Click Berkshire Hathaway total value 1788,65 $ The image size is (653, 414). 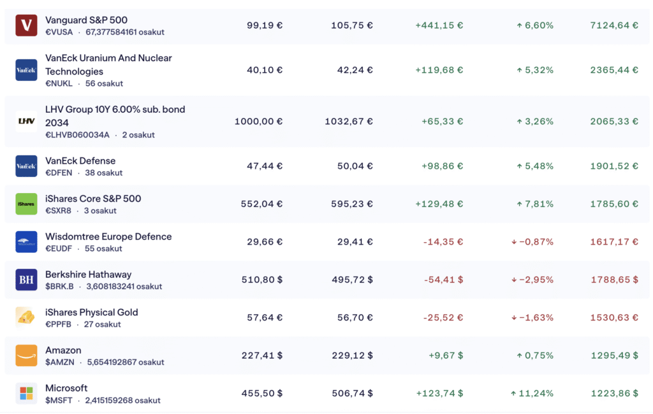tap(614, 280)
